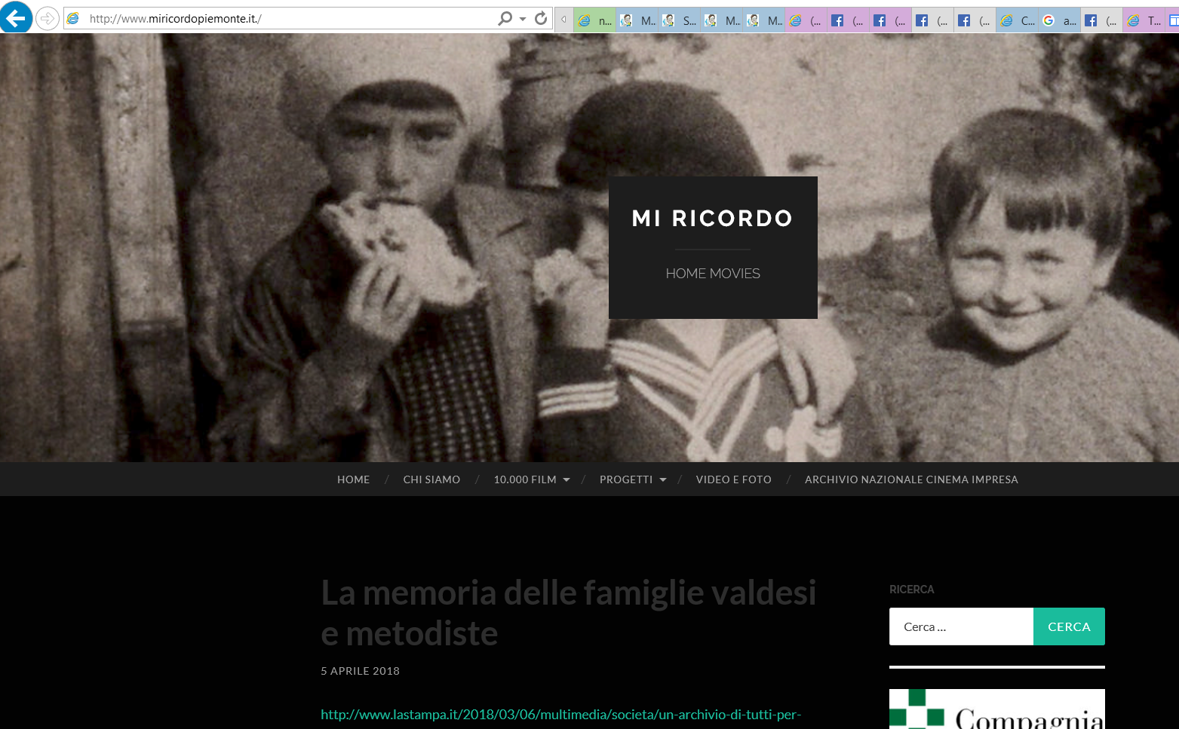Click the browser Forward arrow button
The width and height of the screenshot is (1179, 729).
tap(48, 18)
